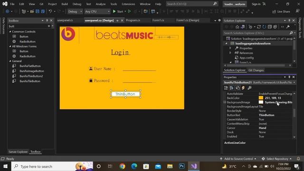Click the Live Share icon
The height and width of the screenshot is (171, 304).
(x=274, y=11)
